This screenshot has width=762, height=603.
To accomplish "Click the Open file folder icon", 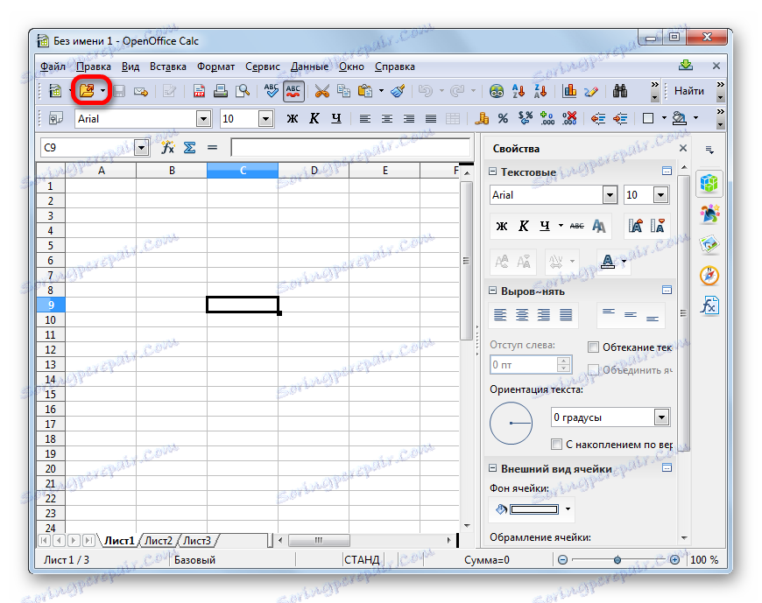I will pyautogui.click(x=87, y=91).
